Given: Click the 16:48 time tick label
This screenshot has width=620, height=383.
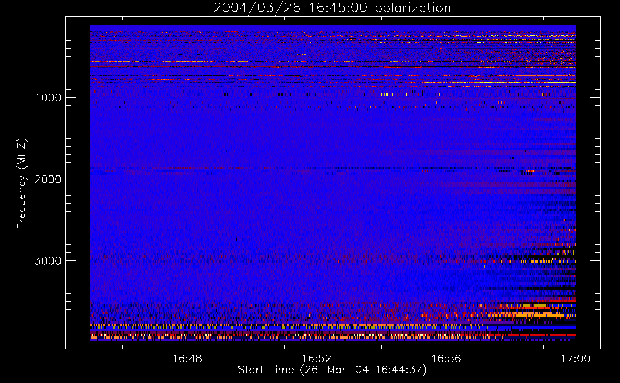Looking at the screenshot, I should pyautogui.click(x=187, y=358).
